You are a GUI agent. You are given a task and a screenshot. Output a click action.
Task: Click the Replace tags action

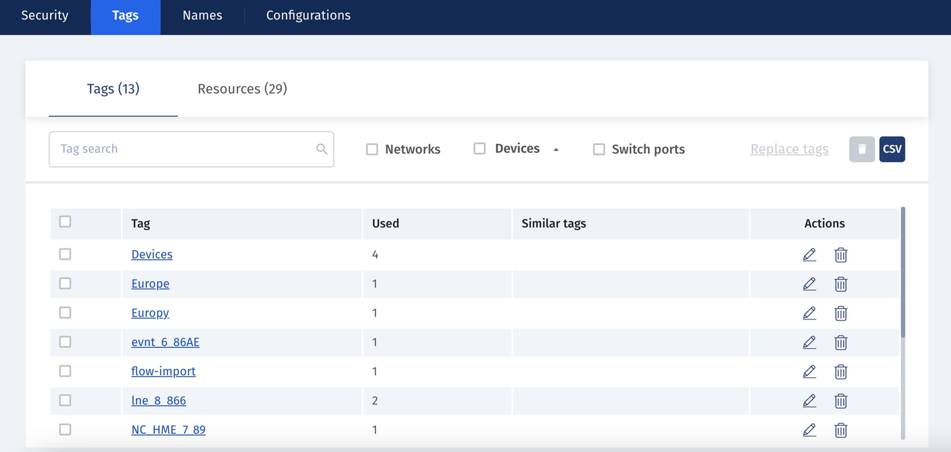789,149
